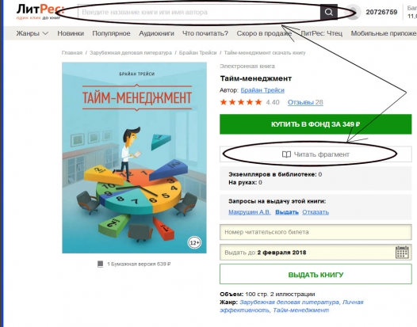The width and height of the screenshot is (417, 327).
Task: Open the calendar date picker icon
Action: pyautogui.click(x=402, y=252)
